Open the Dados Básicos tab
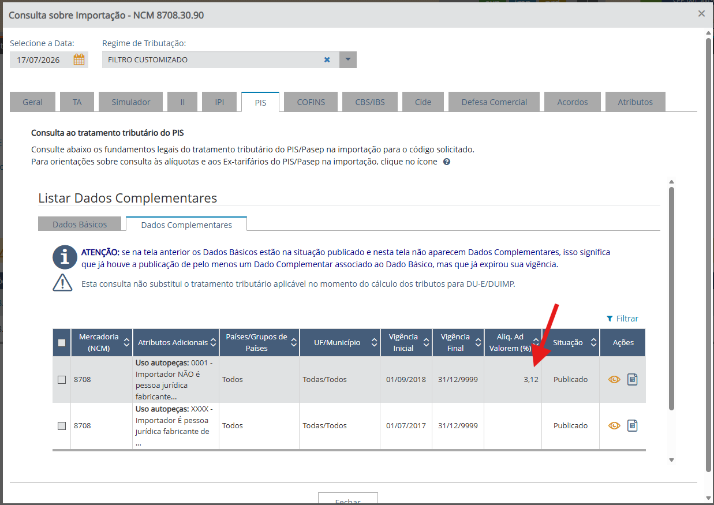Screen dimensions: 714x505 pos(80,224)
